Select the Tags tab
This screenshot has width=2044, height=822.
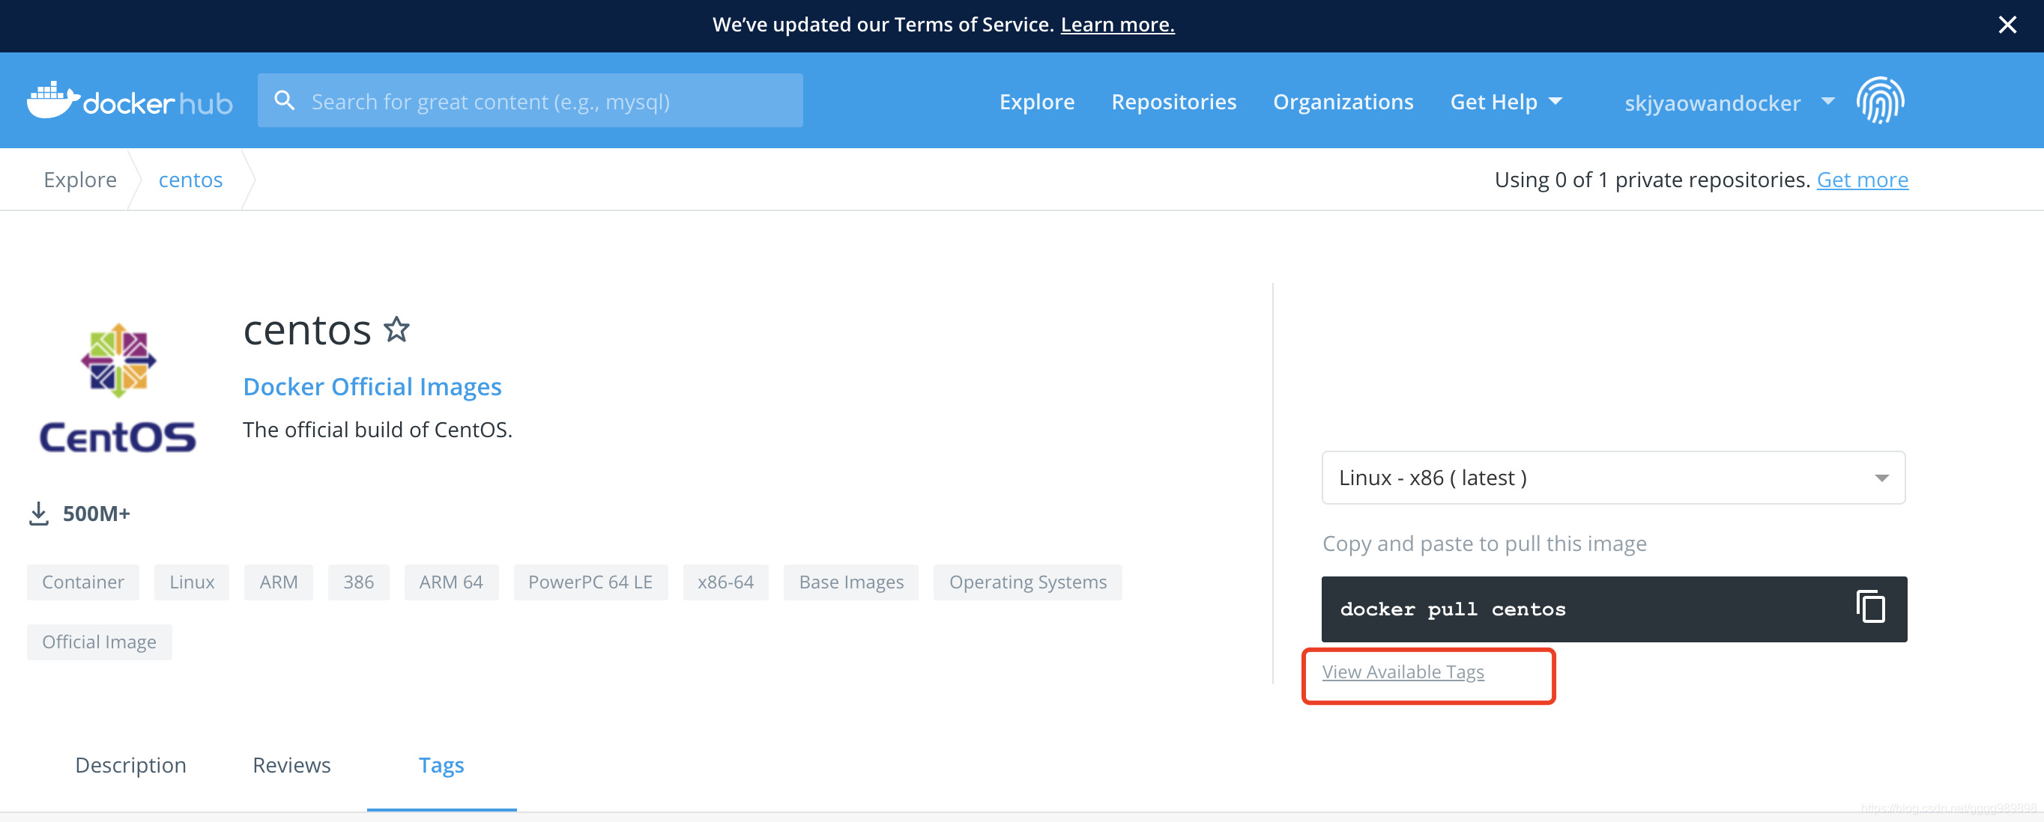pyautogui.click(x=441, y=765)
